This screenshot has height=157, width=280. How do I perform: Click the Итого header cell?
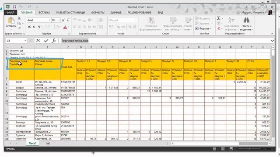(x=259, y=64)
